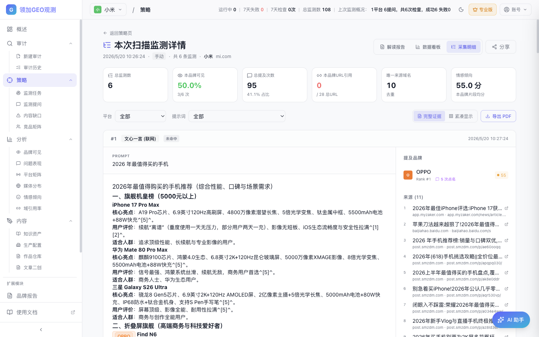
Task: Open 品牌报告 in sidebar
Action: coord(40,296)
